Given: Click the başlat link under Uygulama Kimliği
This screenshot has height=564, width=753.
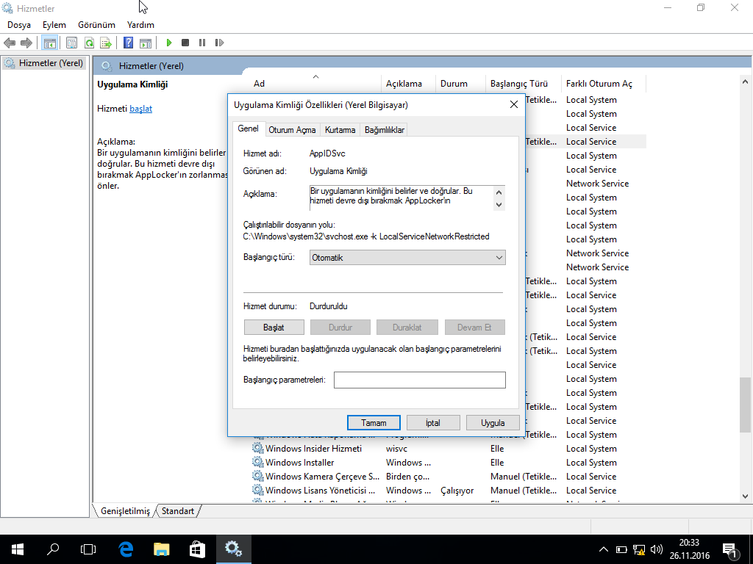Looking at the screenshot, I should (140, 109).
